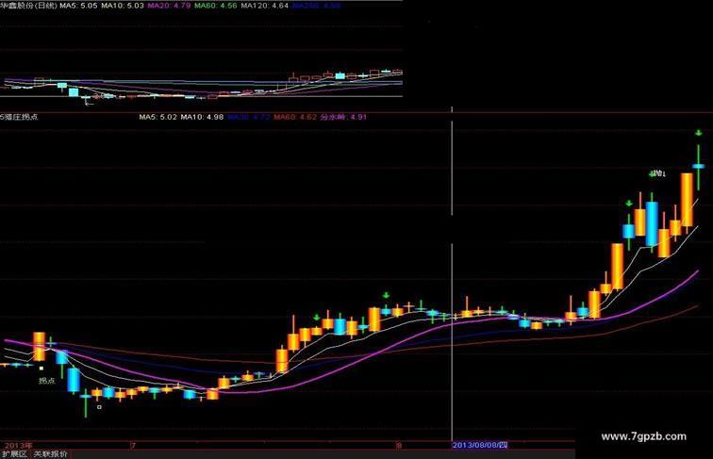Click the blue MA30 value in lower panel
713x459 pixels.
tap(249, 117)
